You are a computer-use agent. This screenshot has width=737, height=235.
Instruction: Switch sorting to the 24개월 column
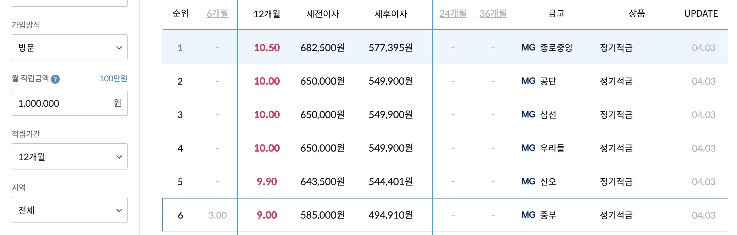coord(453,13)
